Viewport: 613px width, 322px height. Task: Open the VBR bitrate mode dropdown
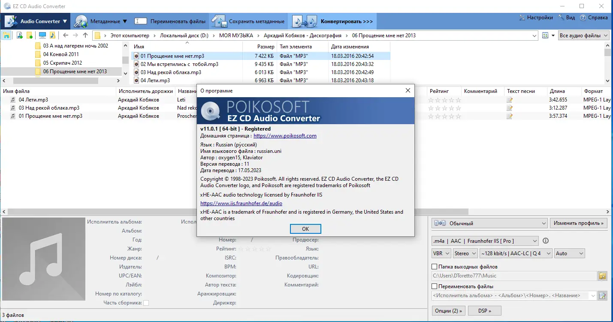coord(441,253)
